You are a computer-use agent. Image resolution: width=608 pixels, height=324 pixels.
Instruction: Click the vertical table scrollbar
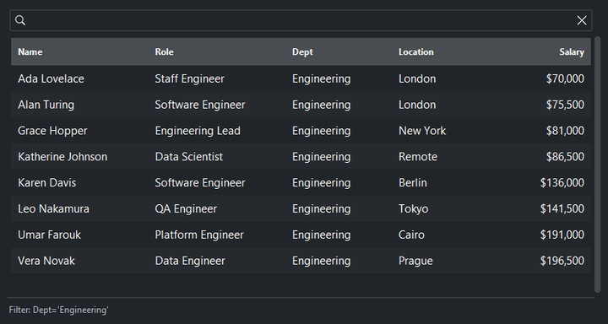tap(597, 165)
